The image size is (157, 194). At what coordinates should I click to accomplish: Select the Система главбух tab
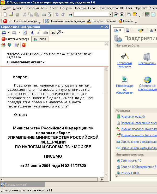tap(16, 39)
